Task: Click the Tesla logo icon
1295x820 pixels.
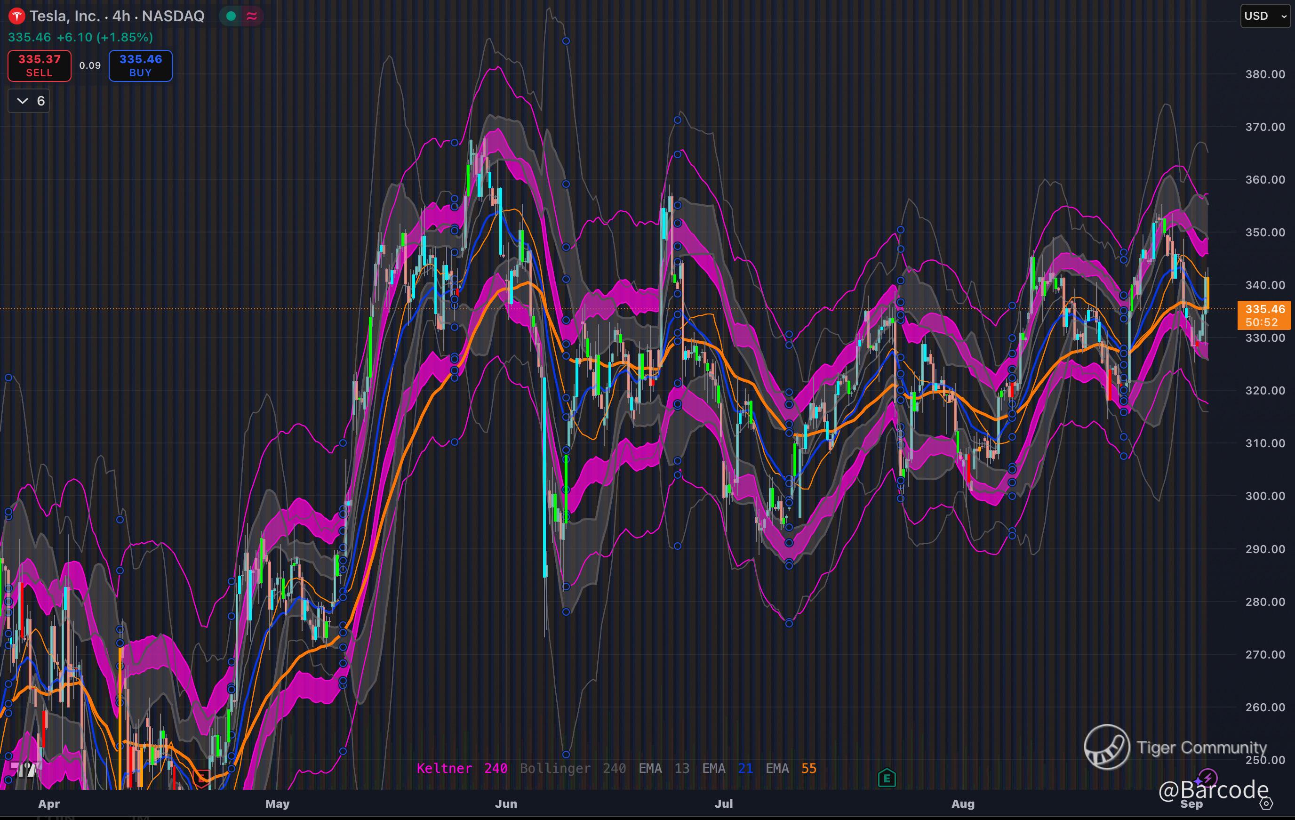Action: [x=16, y=16]
